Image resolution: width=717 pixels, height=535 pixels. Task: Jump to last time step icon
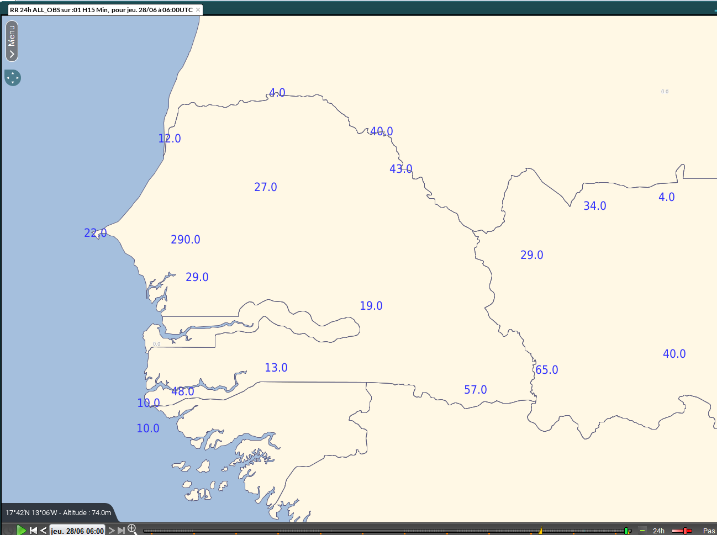click(x=121, y=531)
